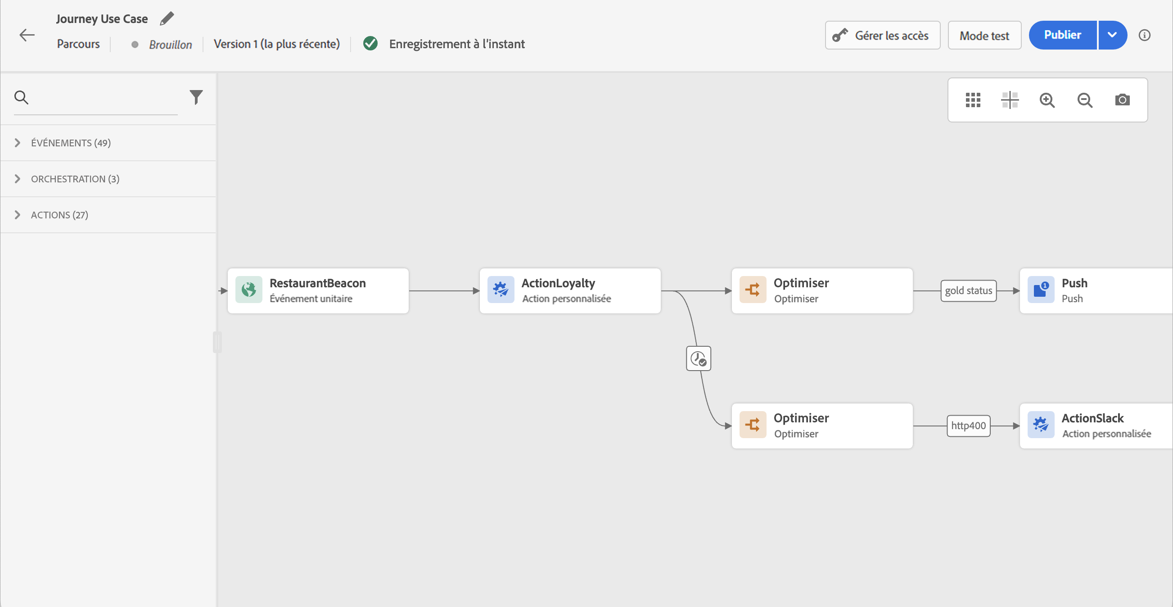Select the timeout clock icon on path
The width and height of the screenshot is (1173, 607).
pos(698,358)
